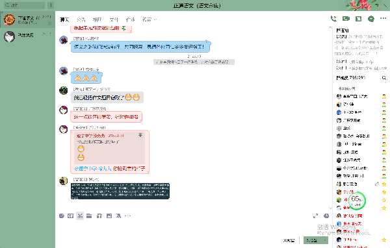Click the long blue message bubble

click(140, 47)
